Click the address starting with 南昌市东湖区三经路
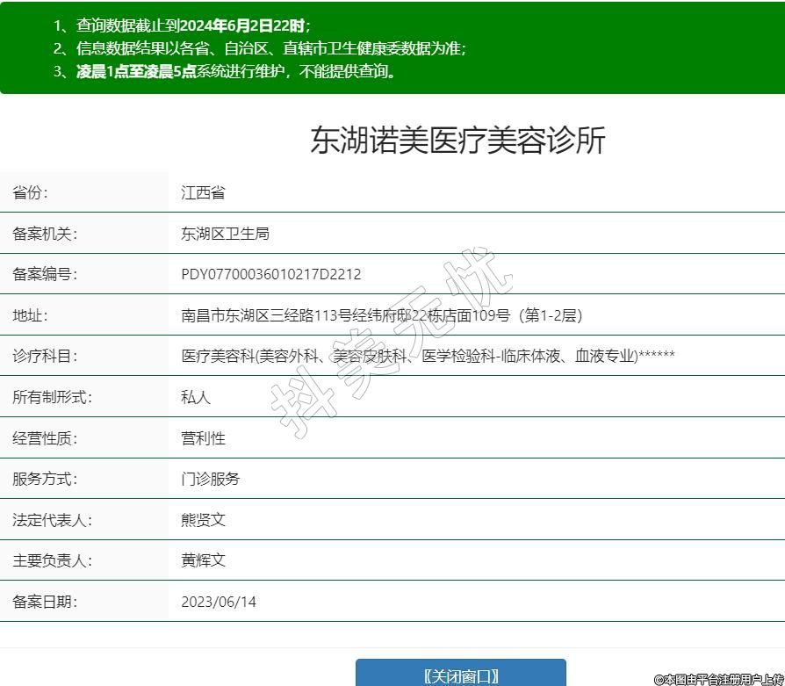The image size is (785, 686). [381, 315]
